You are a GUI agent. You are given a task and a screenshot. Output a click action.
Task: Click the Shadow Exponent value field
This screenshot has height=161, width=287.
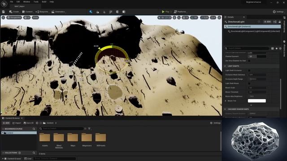coord(257,56)
